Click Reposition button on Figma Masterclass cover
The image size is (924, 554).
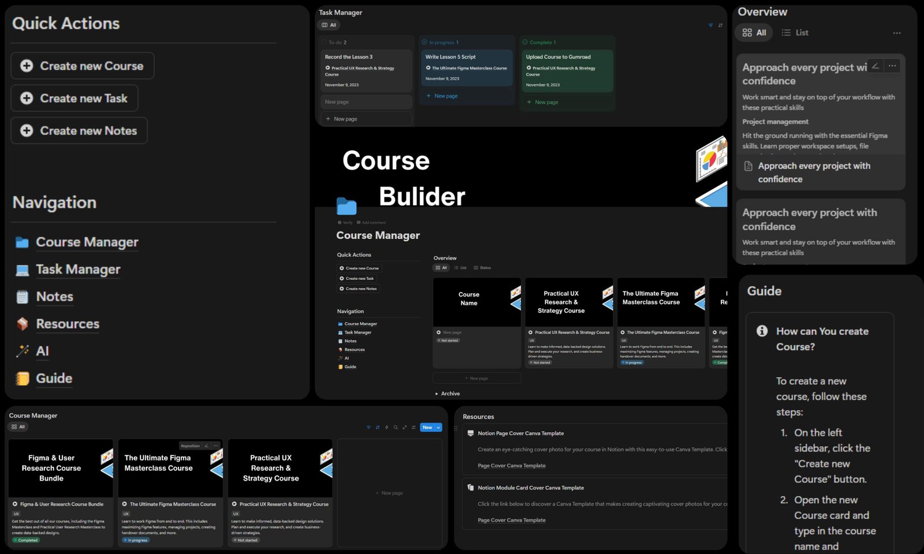click(190, 446)
